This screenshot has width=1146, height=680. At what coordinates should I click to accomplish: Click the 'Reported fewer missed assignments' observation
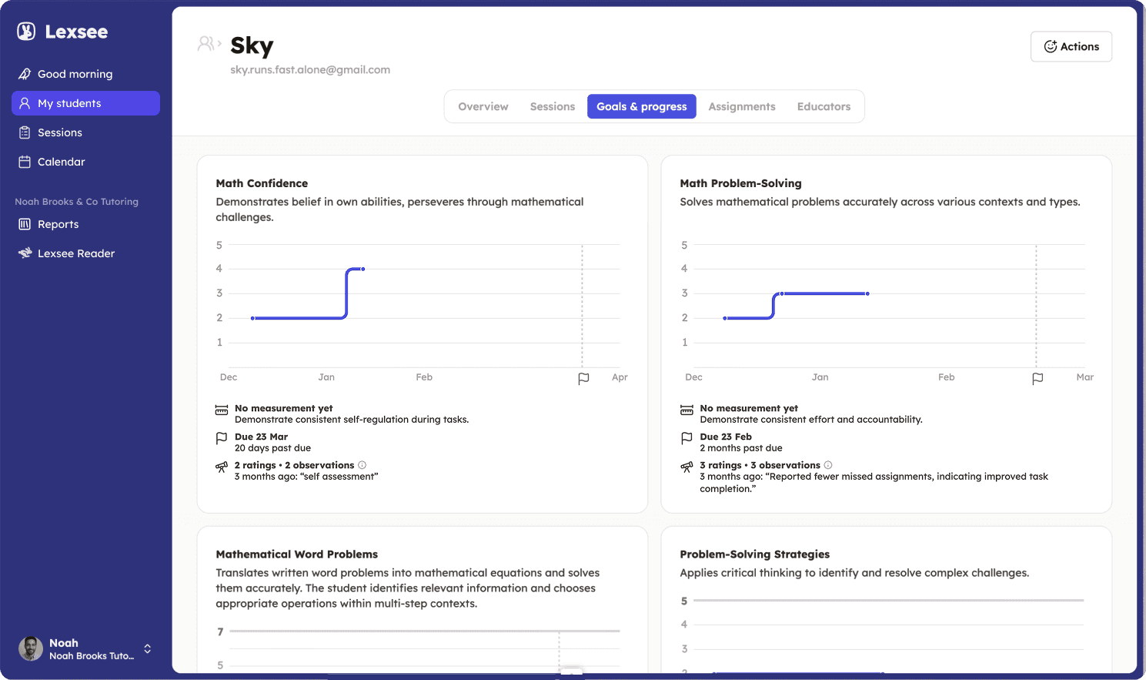(874, 483)
